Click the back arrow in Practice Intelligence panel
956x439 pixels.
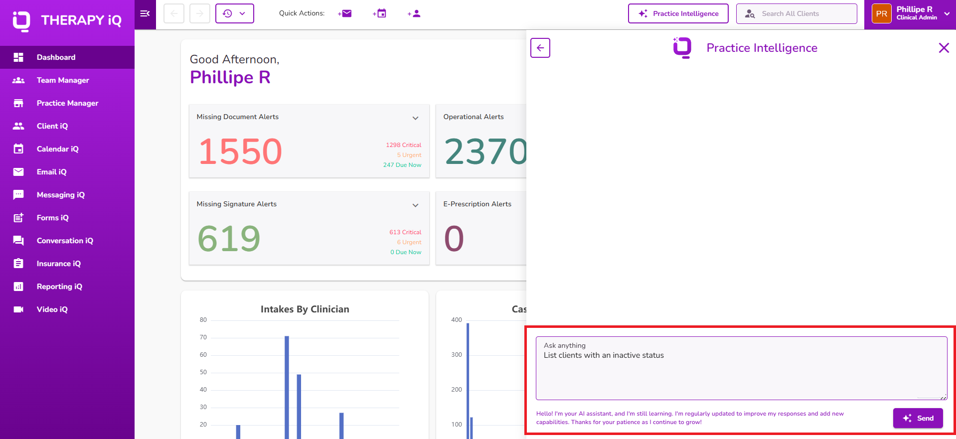coord(540,48)
